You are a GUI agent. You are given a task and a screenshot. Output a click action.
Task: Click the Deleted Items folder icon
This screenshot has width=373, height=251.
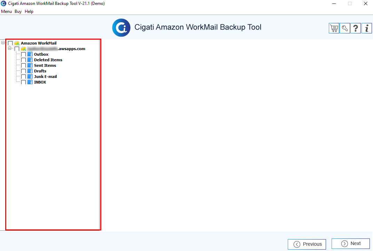coord(30,60)
